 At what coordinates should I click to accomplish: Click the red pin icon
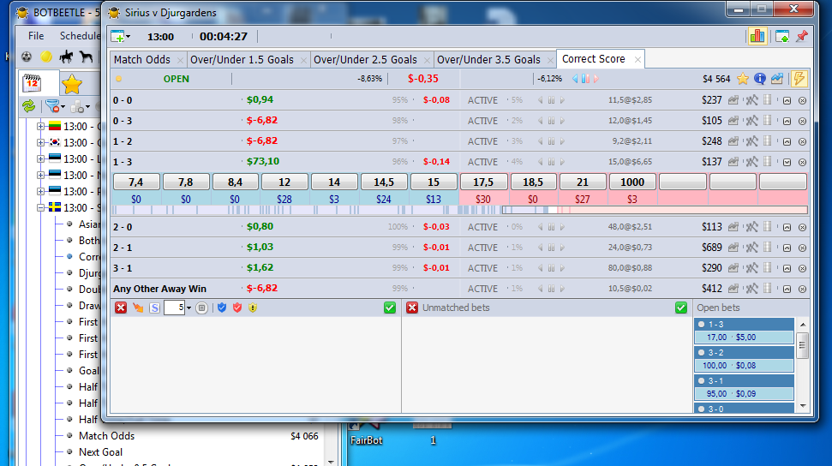tap(802, 36)
